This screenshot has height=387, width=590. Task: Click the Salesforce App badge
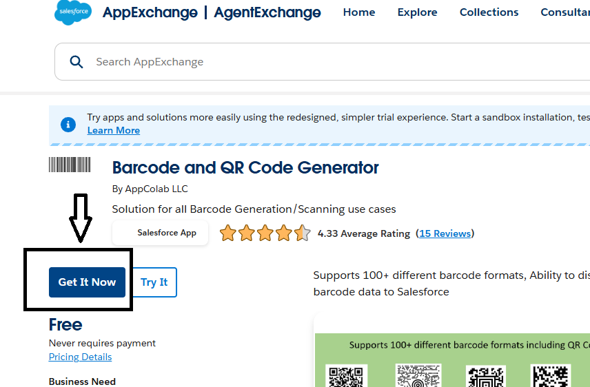pyautogui.click(x=161, y=233)
